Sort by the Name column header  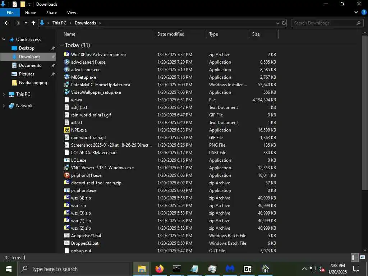(69, 34)
